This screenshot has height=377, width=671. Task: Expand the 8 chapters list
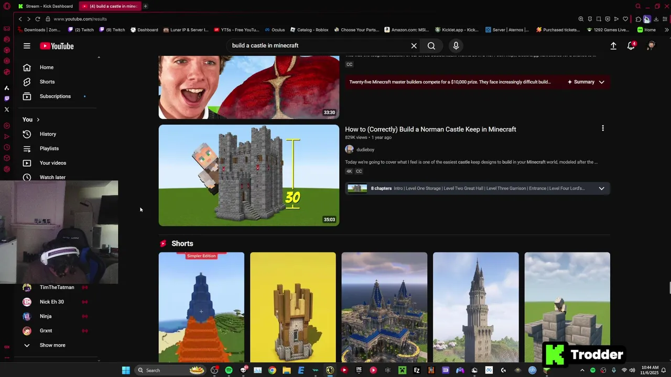[x=601, y=188]
